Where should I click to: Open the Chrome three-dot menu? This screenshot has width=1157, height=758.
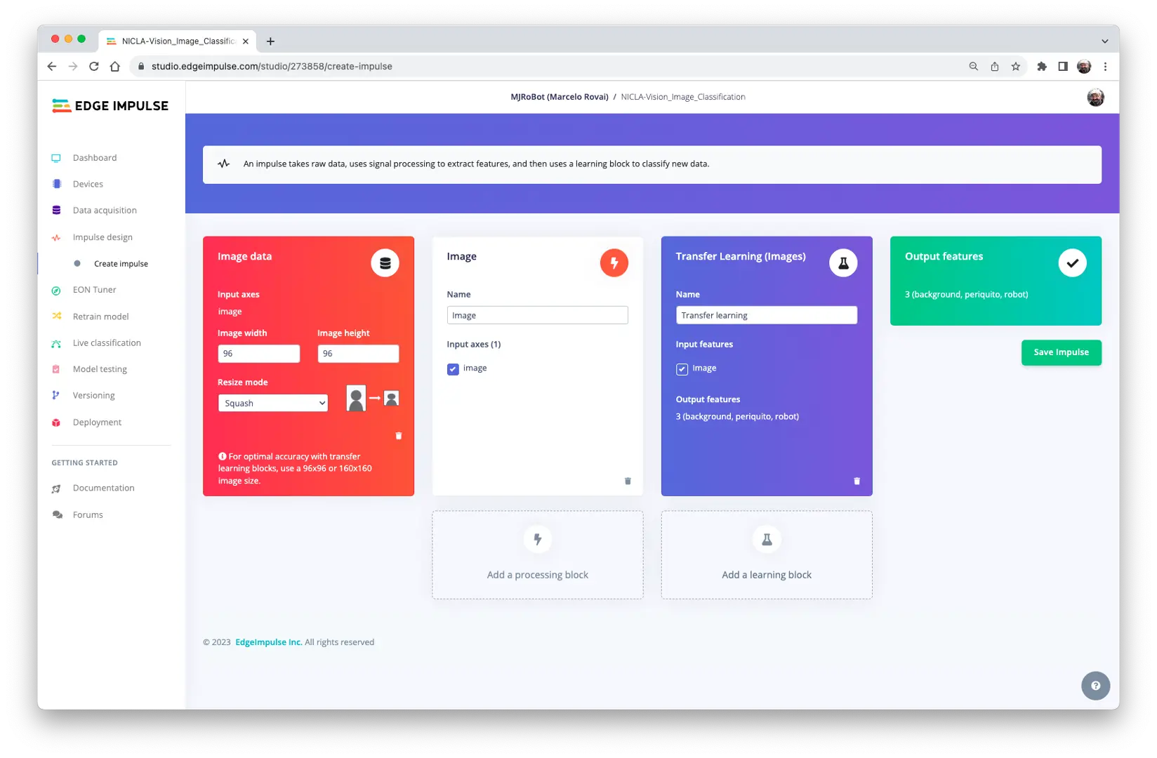coord(1105,67)
